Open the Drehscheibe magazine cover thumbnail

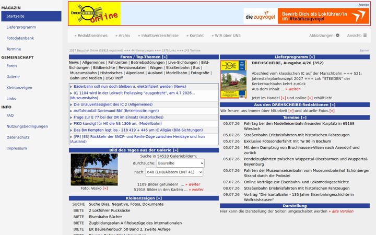point(233,79)
